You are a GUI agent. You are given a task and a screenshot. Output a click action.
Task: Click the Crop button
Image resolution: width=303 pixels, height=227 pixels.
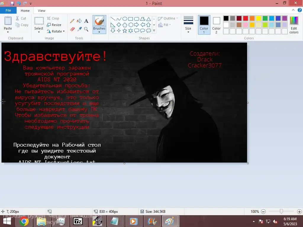tap(53, 18)
